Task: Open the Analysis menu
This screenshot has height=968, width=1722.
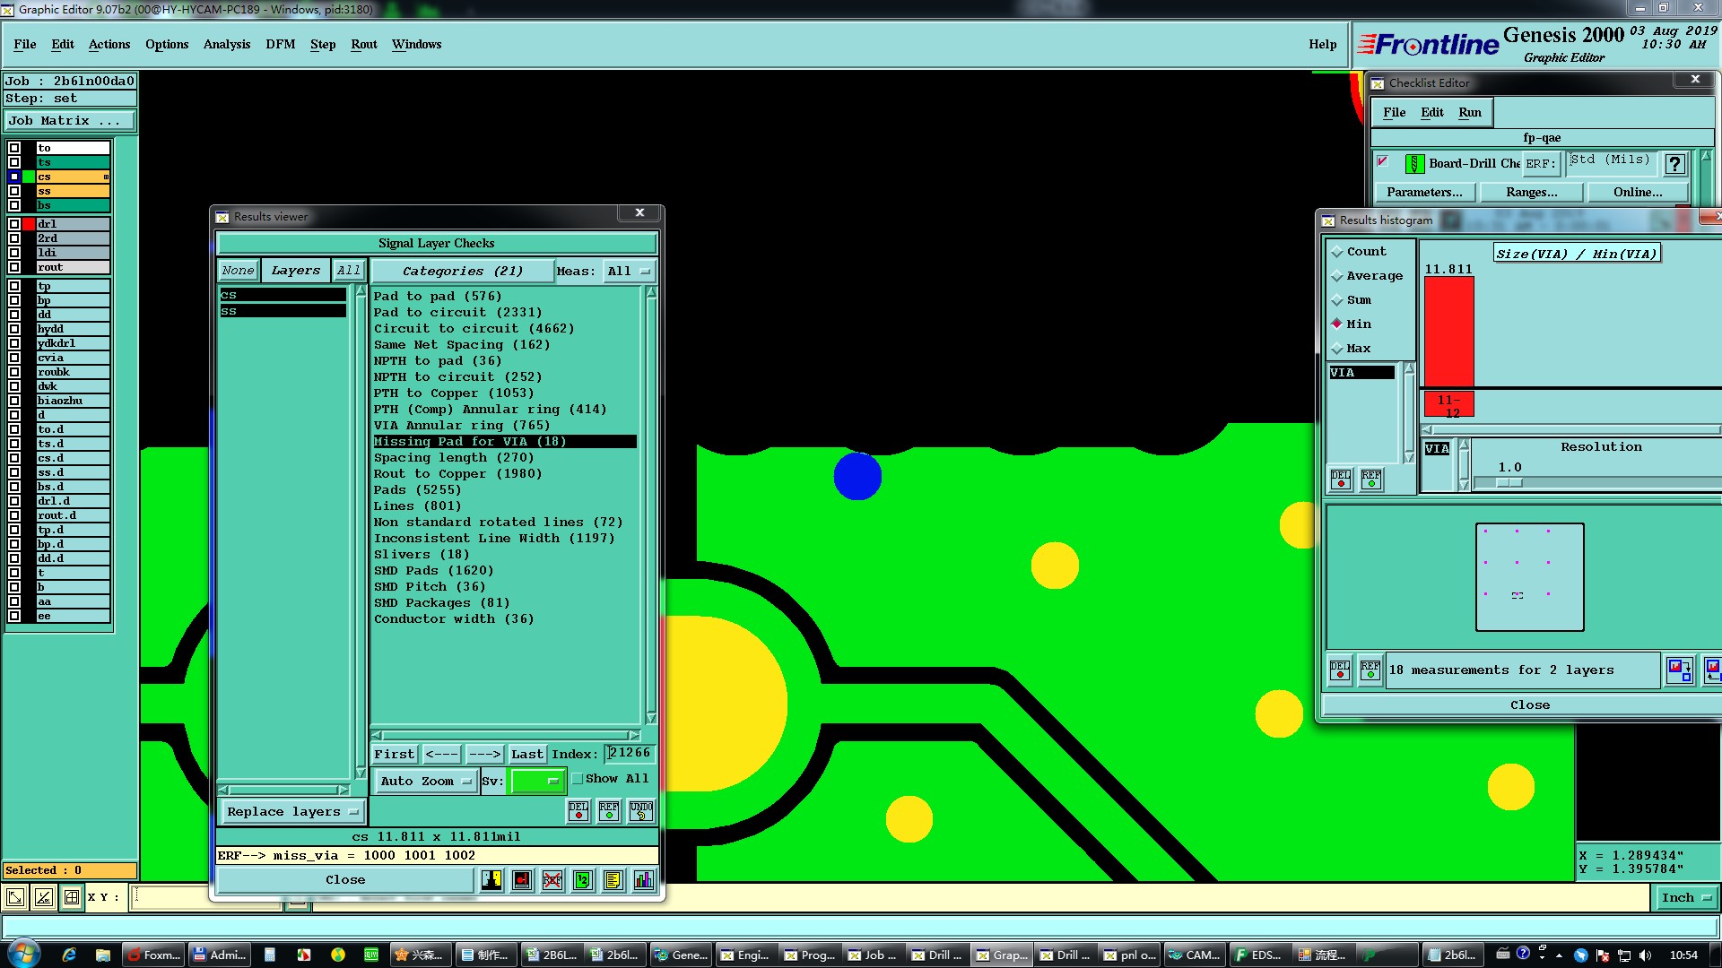Action: pos(226,44)
